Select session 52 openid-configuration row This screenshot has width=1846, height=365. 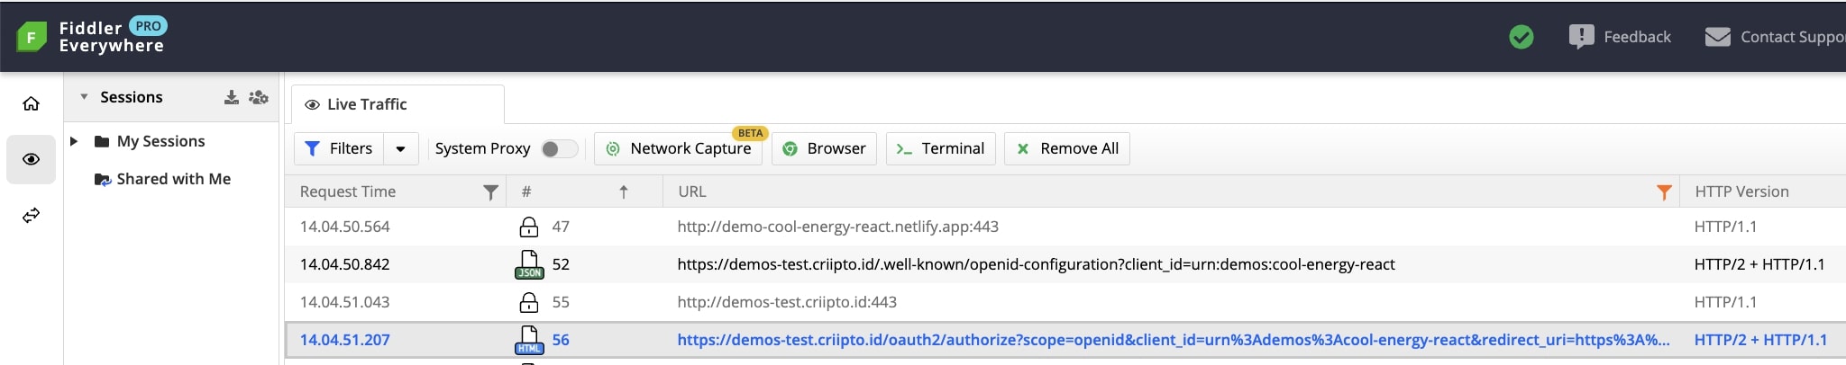click(1035, 264)
